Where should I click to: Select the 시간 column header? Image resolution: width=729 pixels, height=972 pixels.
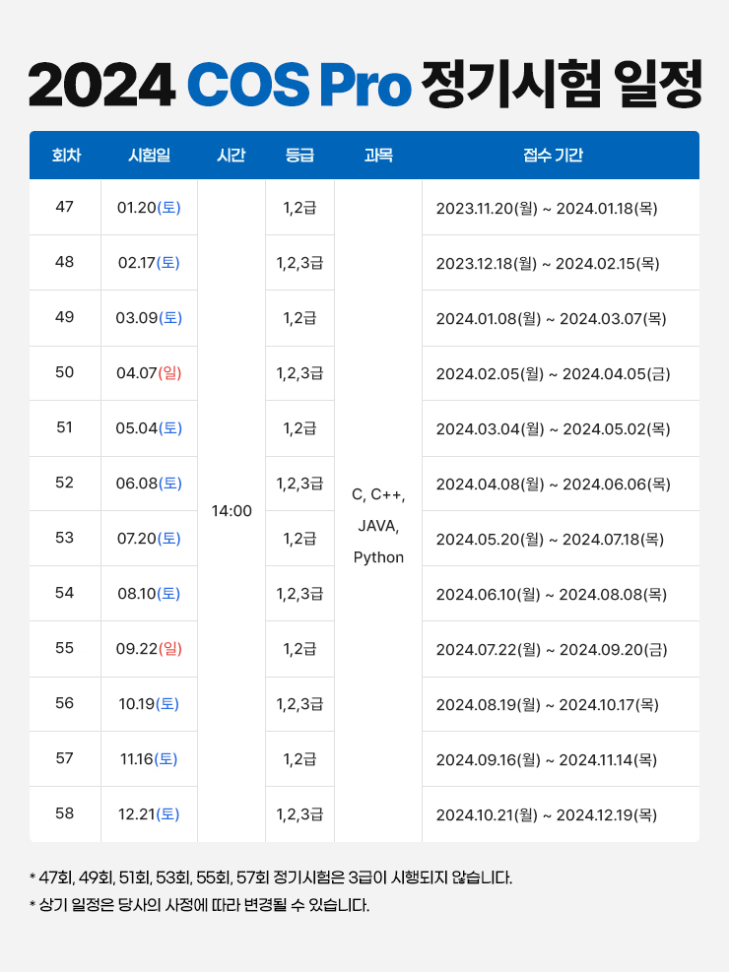[x=231, y=156]
